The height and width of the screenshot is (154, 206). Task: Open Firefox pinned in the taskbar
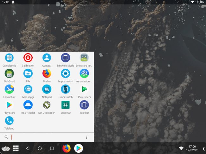click(67, 149)
